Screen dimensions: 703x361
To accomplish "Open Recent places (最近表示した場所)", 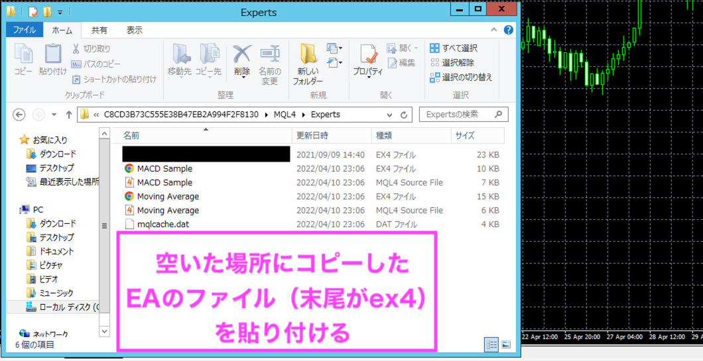I will (x=63, y=182).
